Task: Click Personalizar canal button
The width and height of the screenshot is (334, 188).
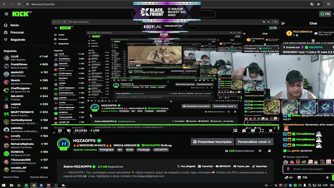Action: coord(254,142)
